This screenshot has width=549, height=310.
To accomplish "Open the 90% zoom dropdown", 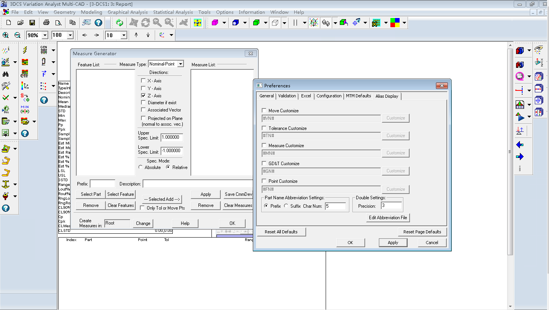I will click(x=45, y=35).
